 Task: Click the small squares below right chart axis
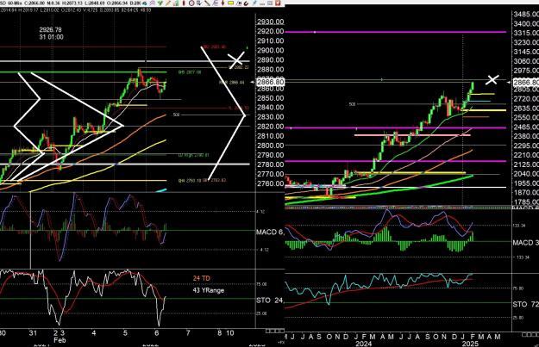coord(530,334)
